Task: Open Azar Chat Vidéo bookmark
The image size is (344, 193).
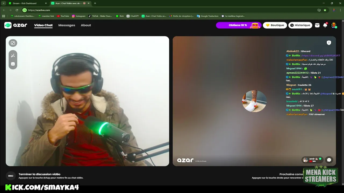Action: (154, 16)
